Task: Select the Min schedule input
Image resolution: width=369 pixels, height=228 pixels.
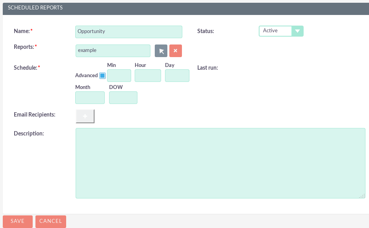Action: pyautogui.click(x=119, y=76)
